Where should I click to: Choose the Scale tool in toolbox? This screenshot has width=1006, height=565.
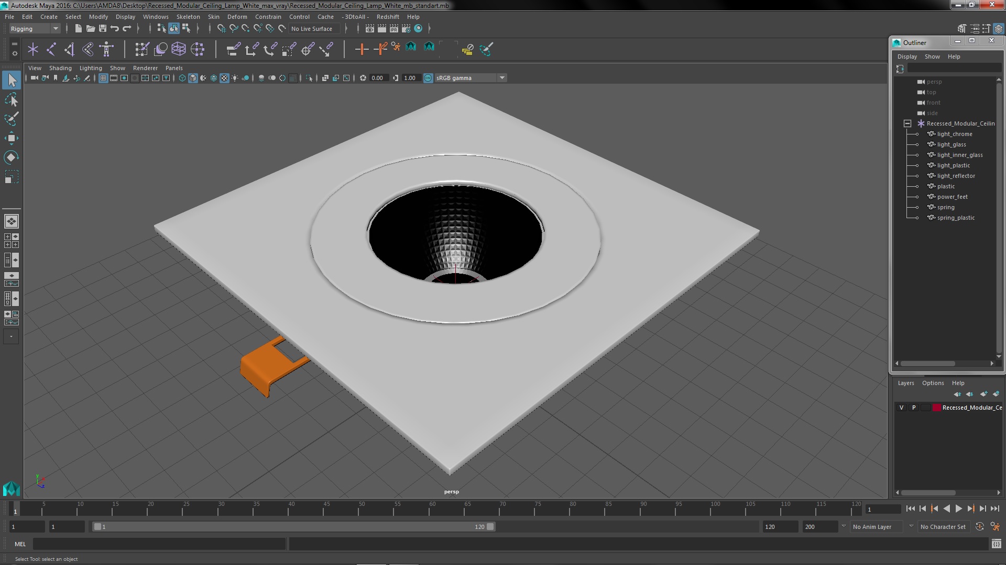click(x=12, y=177)
